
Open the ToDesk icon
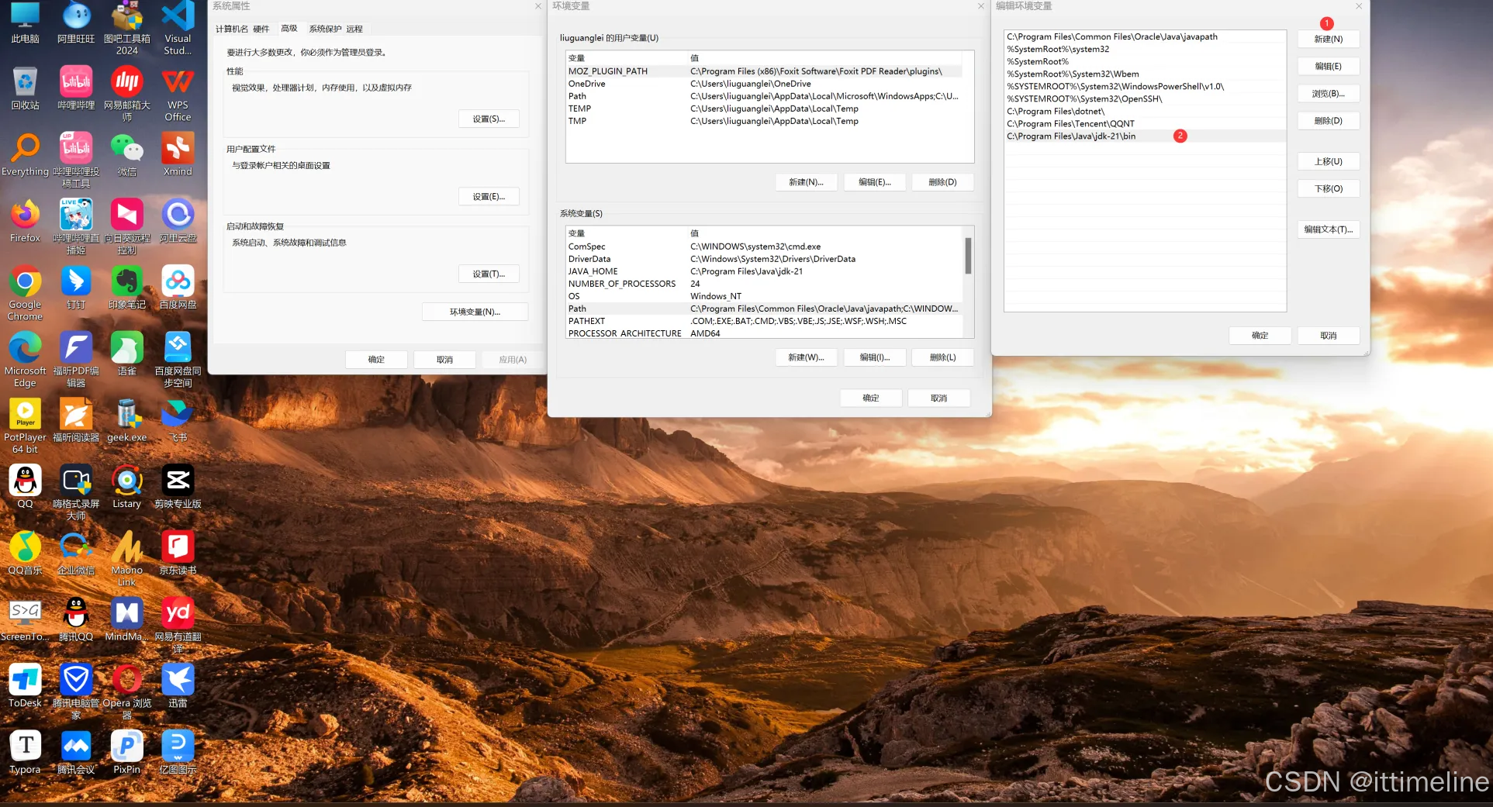click(25, 685)
